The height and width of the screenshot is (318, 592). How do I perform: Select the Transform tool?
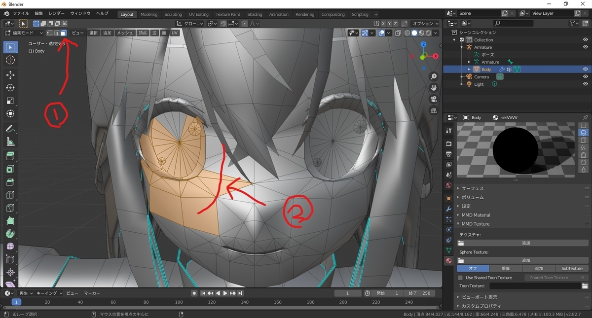pyautogui.click(x=10, y=113)
